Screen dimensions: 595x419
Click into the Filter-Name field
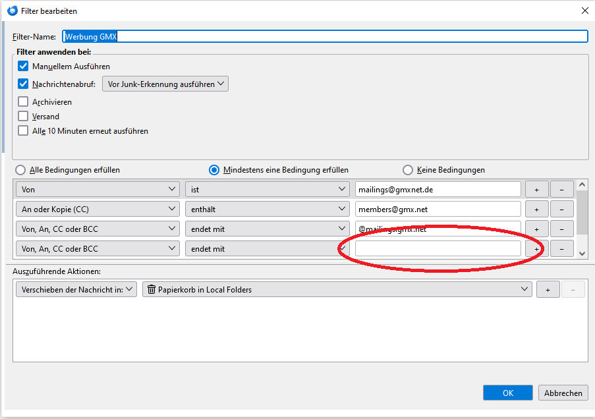pos(326,36)
